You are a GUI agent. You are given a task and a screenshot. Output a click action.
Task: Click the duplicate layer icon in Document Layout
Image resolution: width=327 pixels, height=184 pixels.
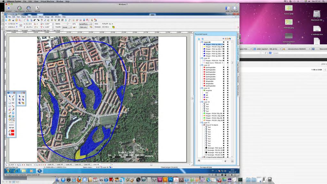click(x=202, y=39)
